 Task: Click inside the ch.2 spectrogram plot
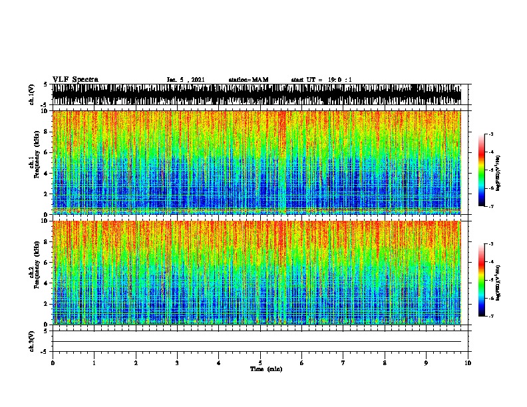(x=256, y=273)
